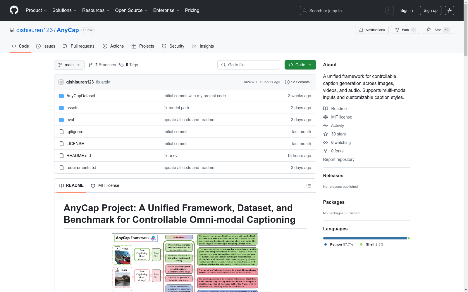Image resolution: width=468 pixels, height=292 pixels.
Task: Open the AnyCap repository link
Action: 68,30
